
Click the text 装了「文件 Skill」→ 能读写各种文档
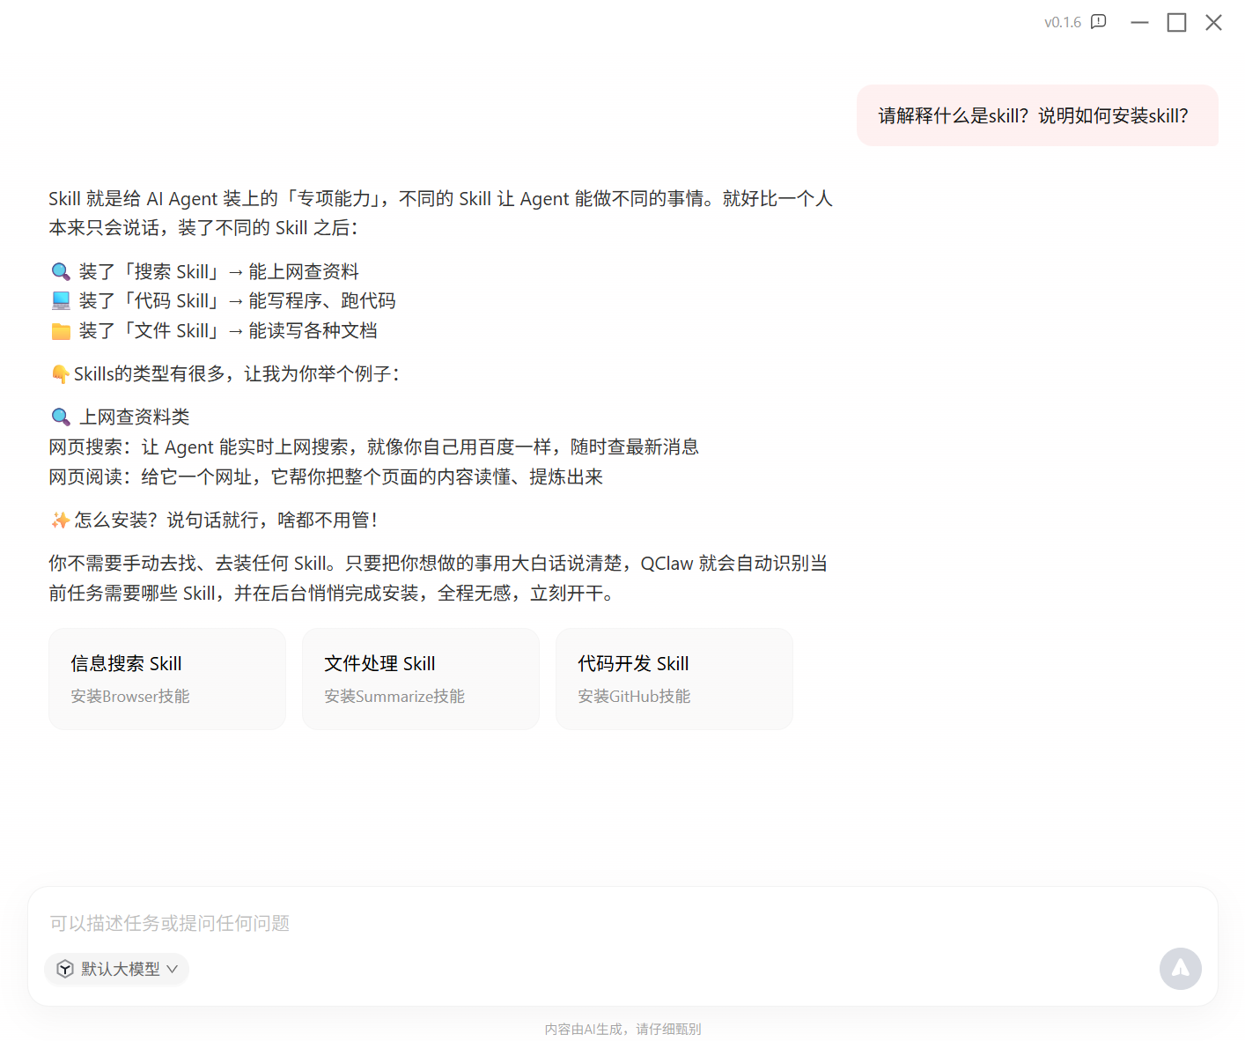(x=229, y=331)
